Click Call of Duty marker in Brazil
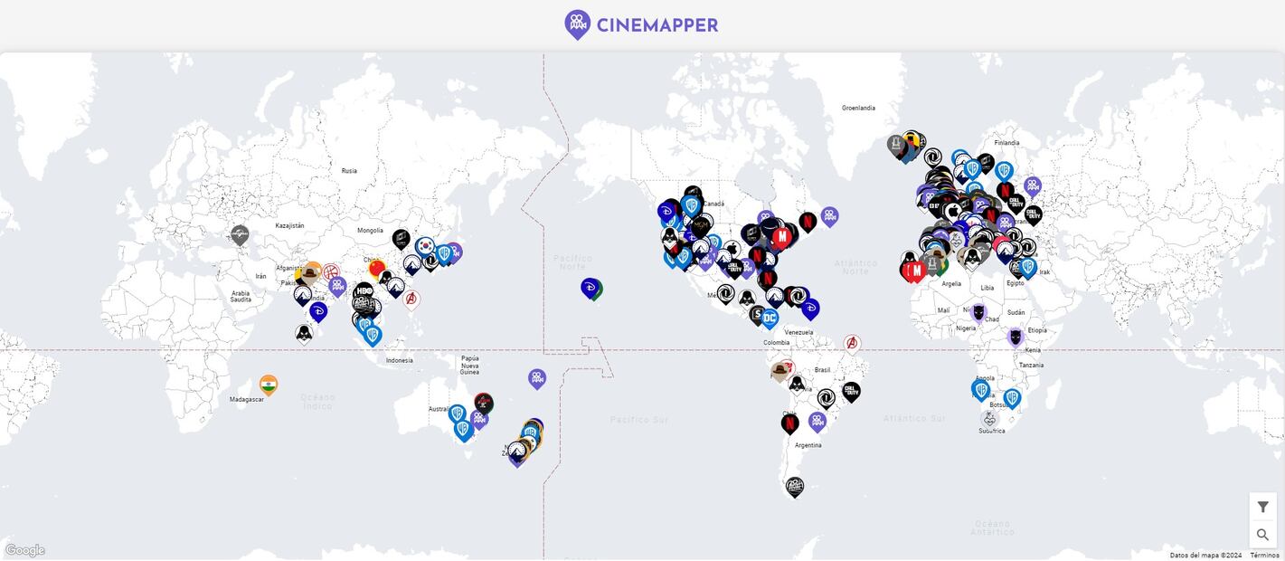The height and width of the screenshot is (561, 1285). (x=850, y=391)
